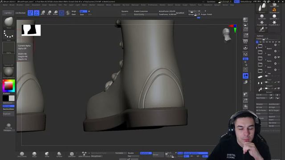Open the empty Alpha slot picker
The height and width of the screenshot is (160, 285).
pos(8,48)
